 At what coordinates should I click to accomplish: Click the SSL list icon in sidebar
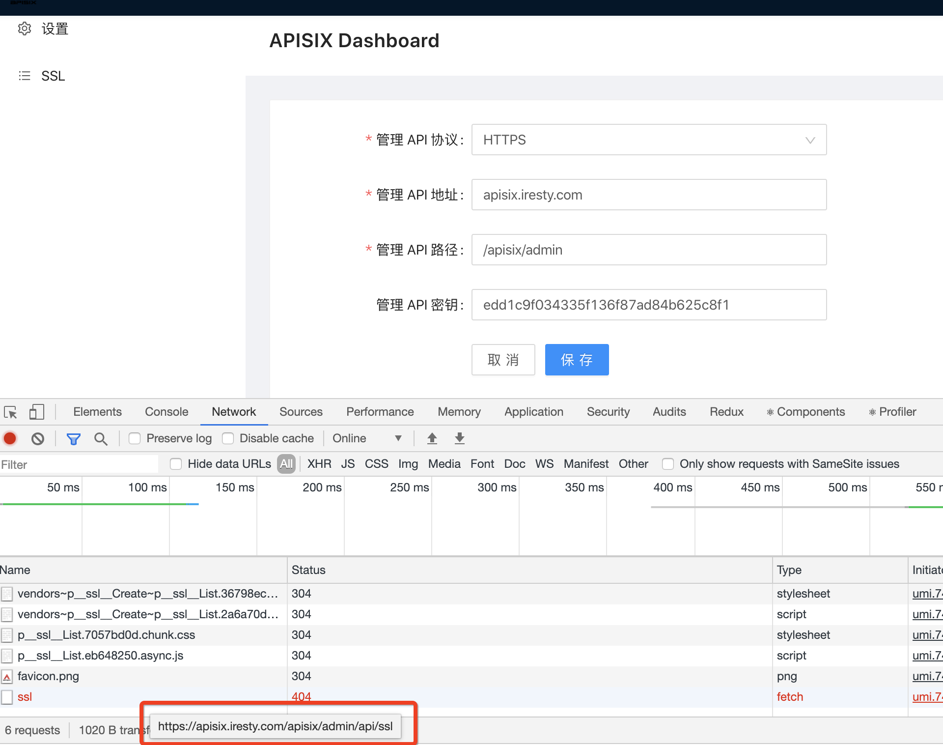pos(25,76)
